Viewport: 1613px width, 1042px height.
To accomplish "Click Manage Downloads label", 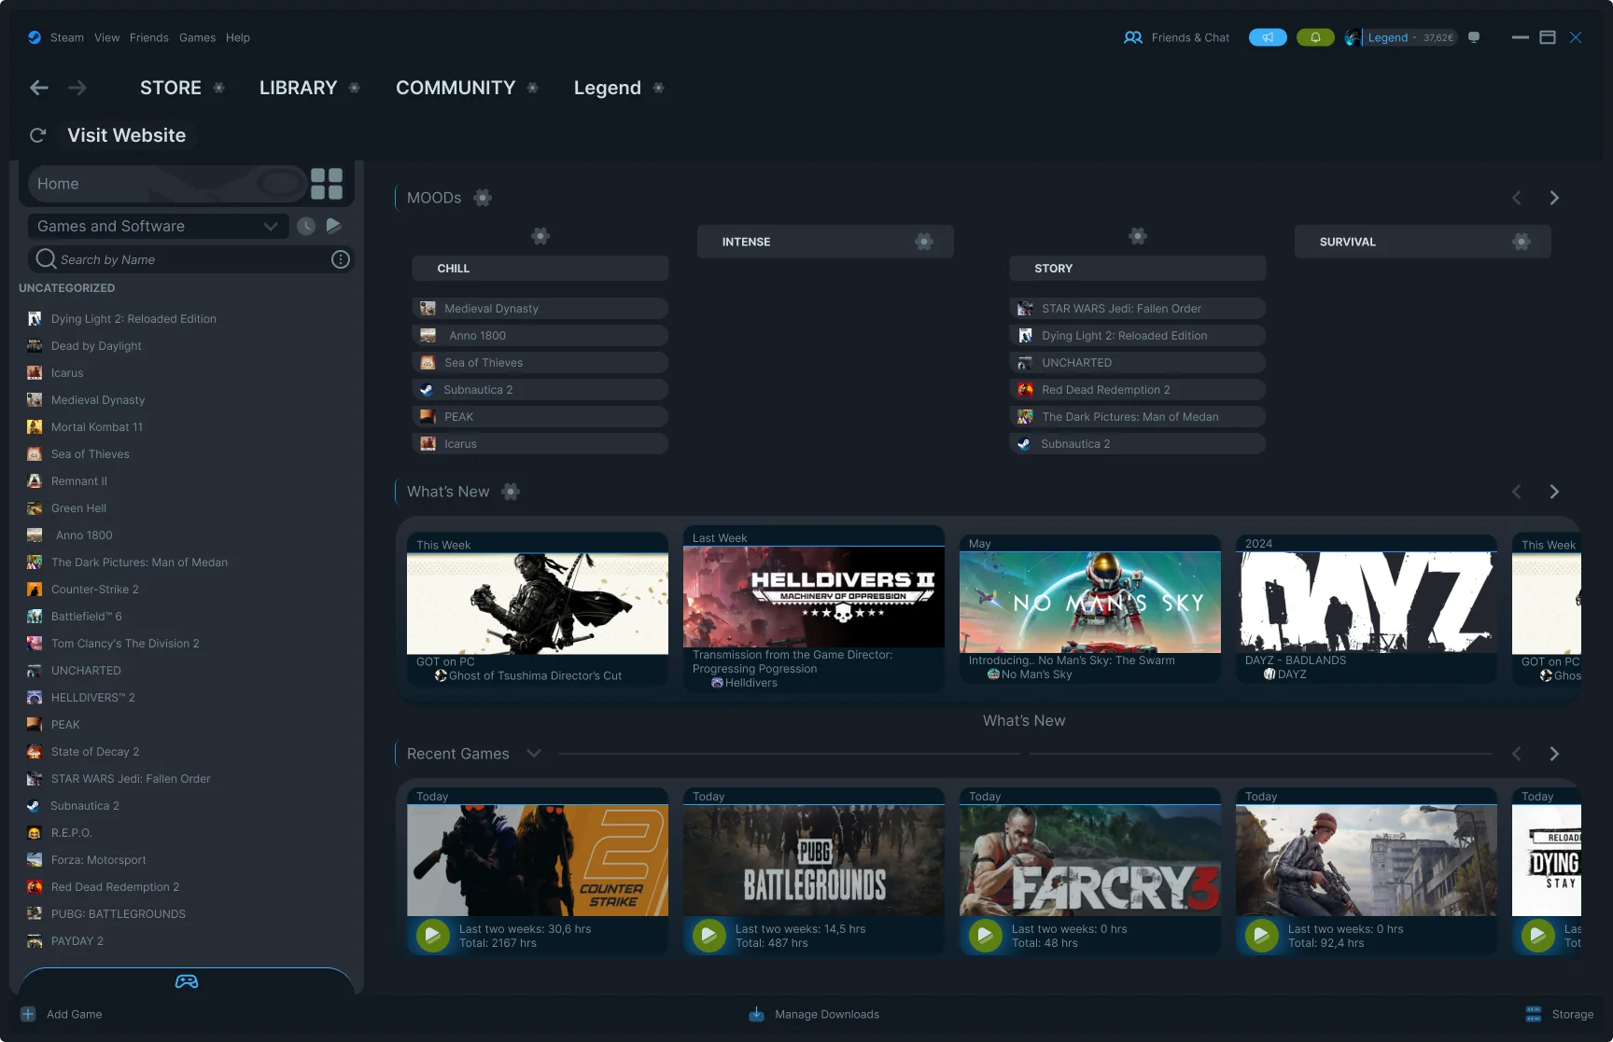I will click(x=827, y=1014).
